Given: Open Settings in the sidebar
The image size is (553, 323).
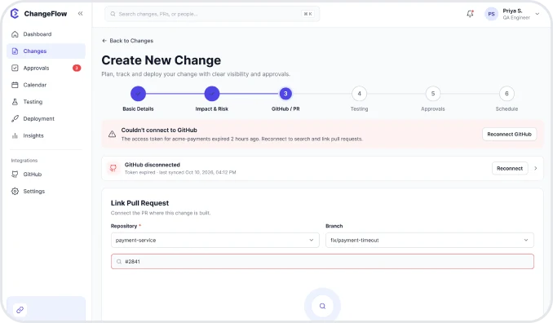Looking at the screenshot, I should tap(46, 191).
